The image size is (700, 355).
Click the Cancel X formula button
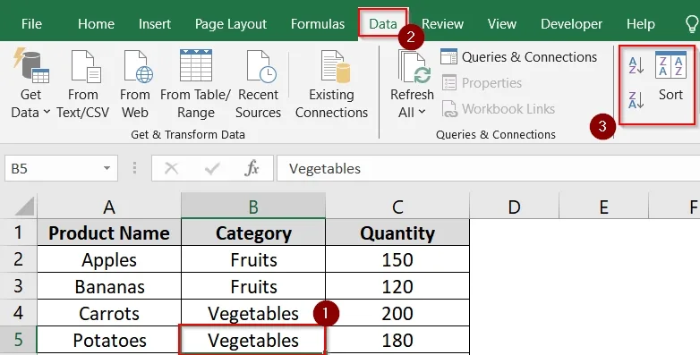click(x=172, y=169)
